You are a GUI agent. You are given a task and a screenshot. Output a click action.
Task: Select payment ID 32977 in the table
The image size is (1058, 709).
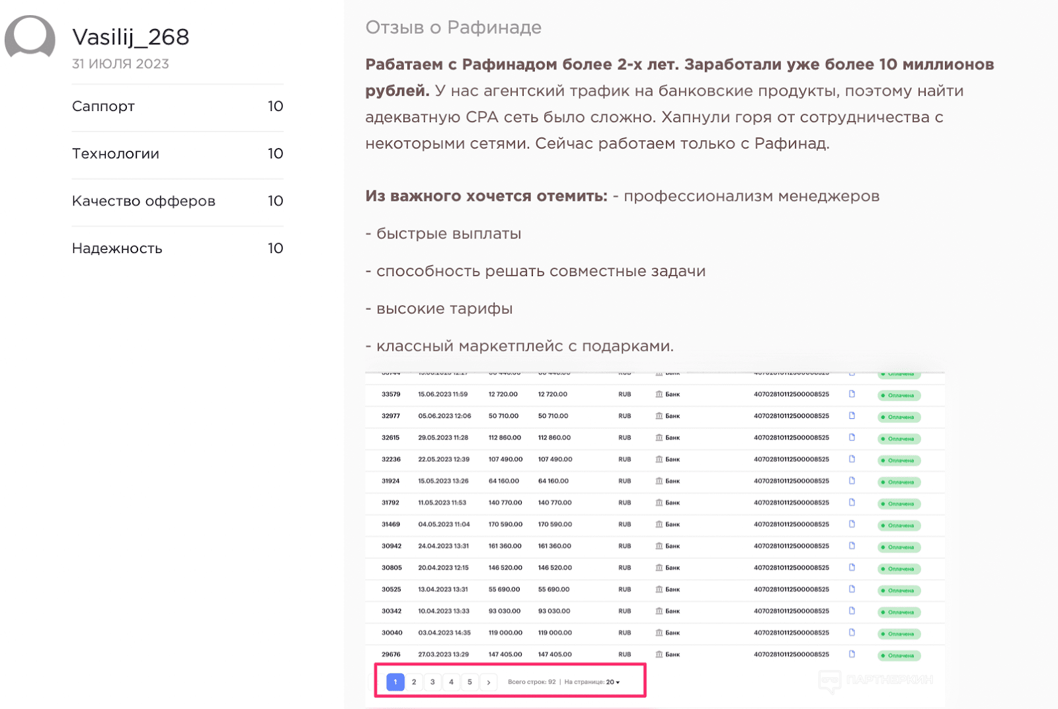coord(391,416)
